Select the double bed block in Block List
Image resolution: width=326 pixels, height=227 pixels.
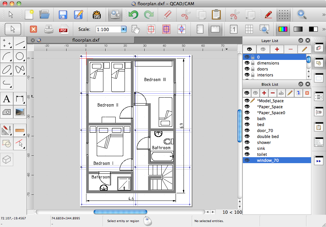point(268,136)
